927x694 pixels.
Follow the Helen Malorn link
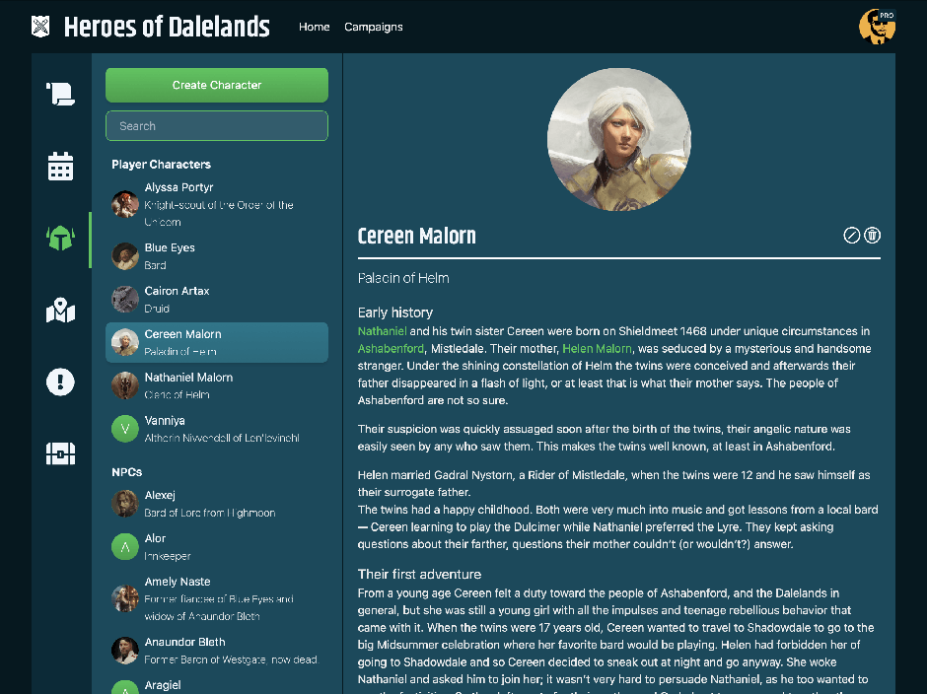(597, 348)
